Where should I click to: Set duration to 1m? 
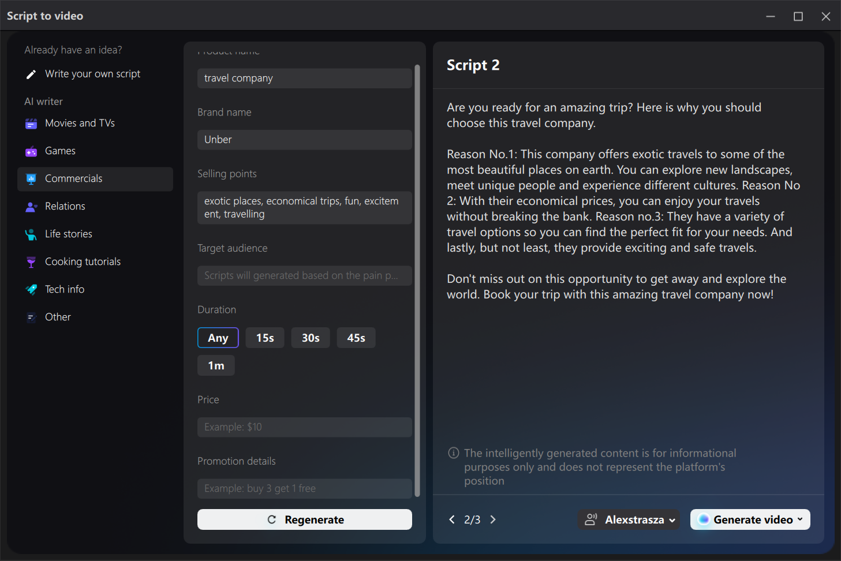coord(216,365)
